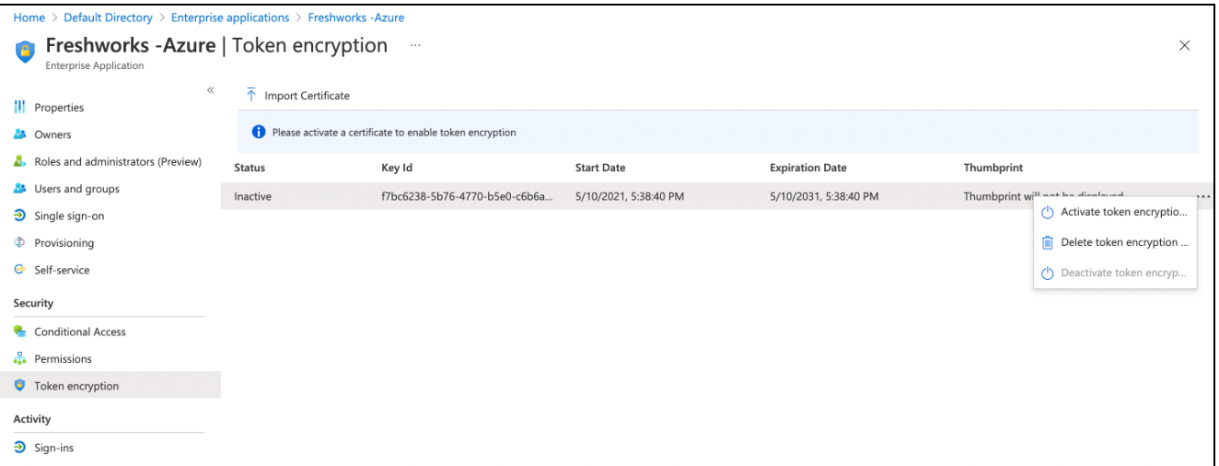Click the Properties sidebar icon
Viewport: 1219px width, 466px height.
(19, 108)
